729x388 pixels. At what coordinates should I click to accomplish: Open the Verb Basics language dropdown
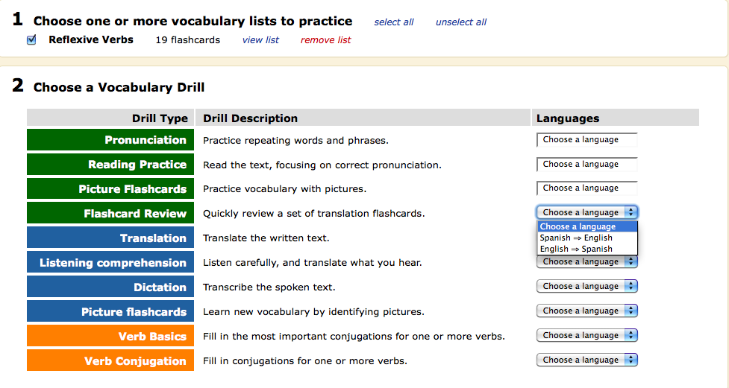click(x=586, y=335)
